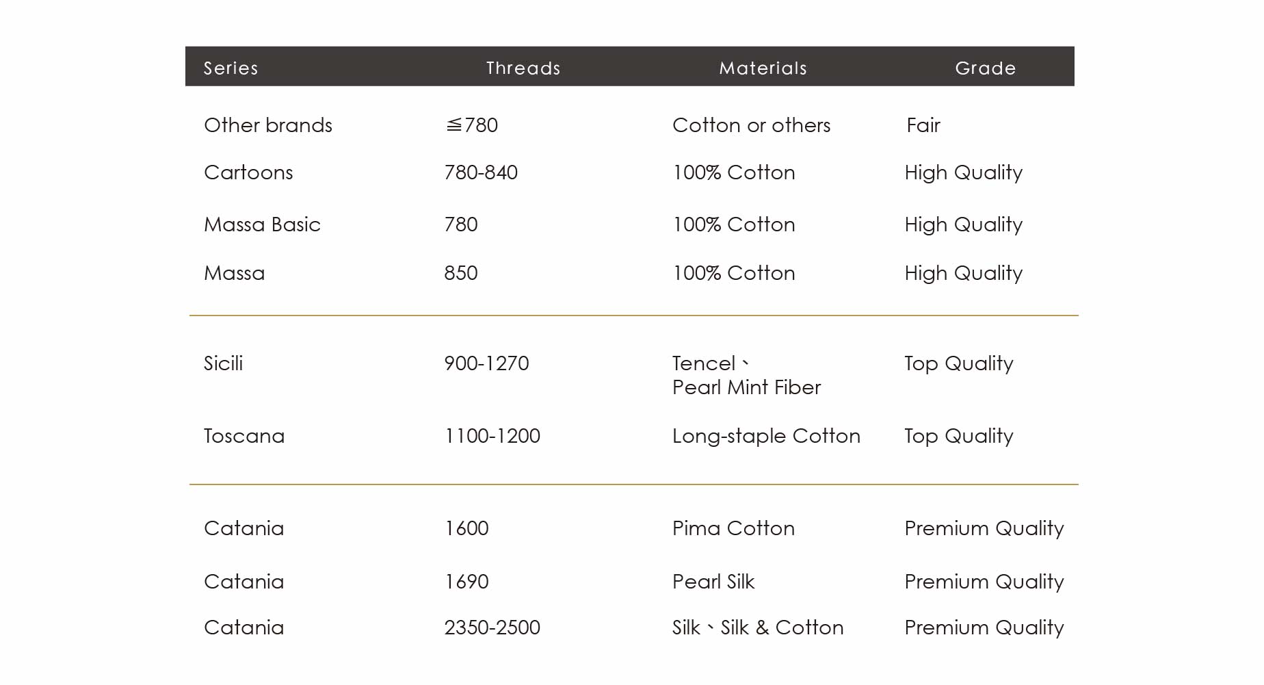Click the Pearl Silk material

(x=713, y=582)
